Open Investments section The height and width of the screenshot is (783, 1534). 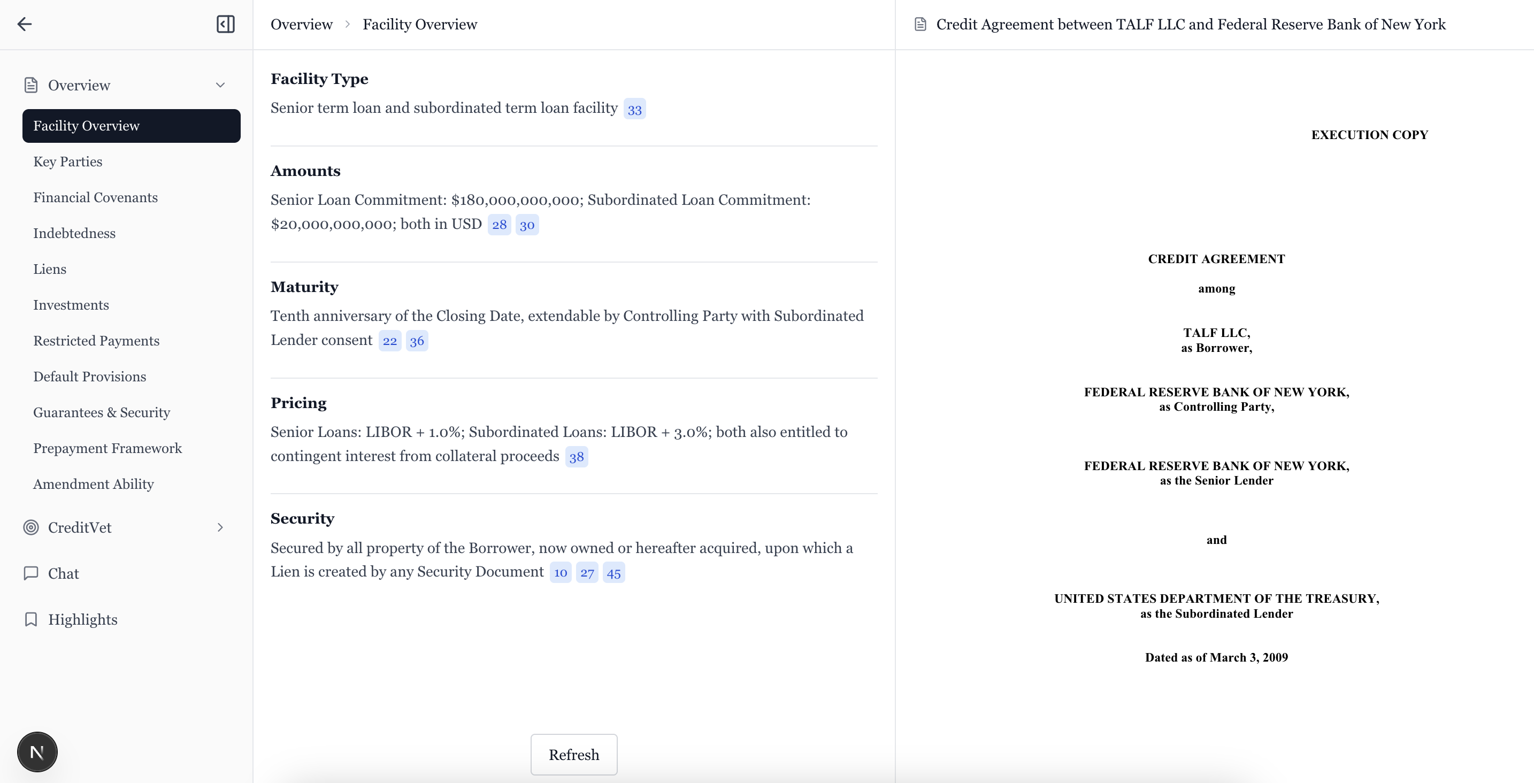pos(71,305)
